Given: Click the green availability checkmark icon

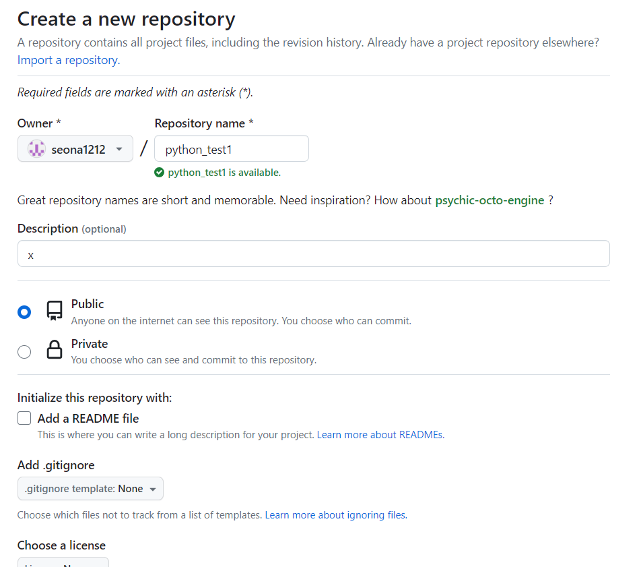Looking at the screenshot, I should 159,173.
